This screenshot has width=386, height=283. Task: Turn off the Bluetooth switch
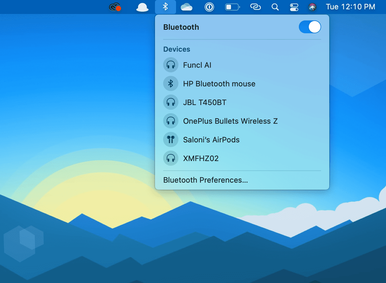tap(310, 27)
